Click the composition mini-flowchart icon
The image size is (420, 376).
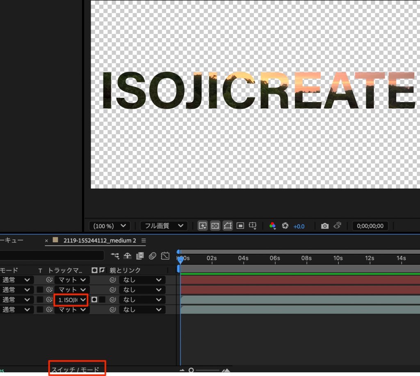pyautogui.click(x=115, y=256)
